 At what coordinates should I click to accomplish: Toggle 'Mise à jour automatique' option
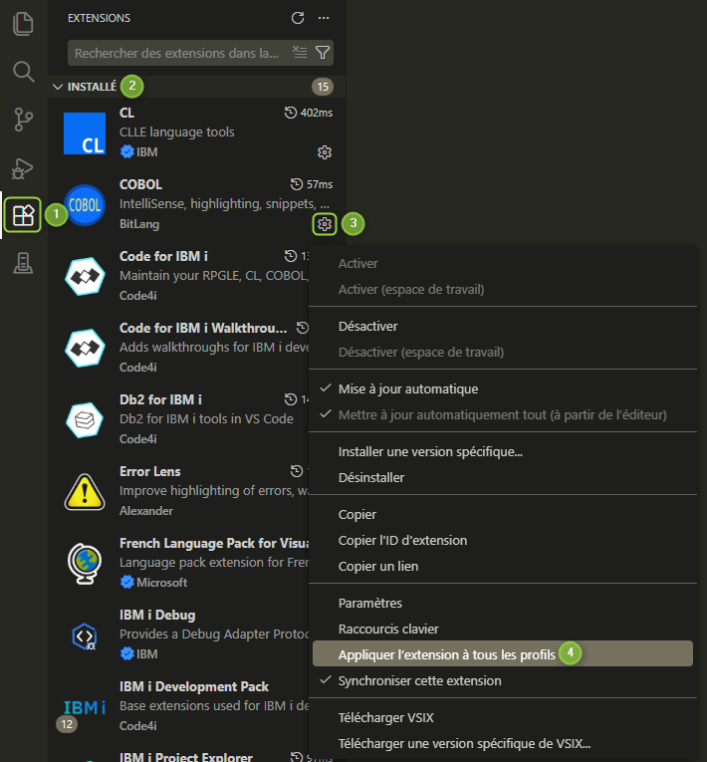click(408, 388)
